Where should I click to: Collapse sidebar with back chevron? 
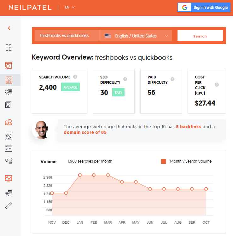click(9, 28)
